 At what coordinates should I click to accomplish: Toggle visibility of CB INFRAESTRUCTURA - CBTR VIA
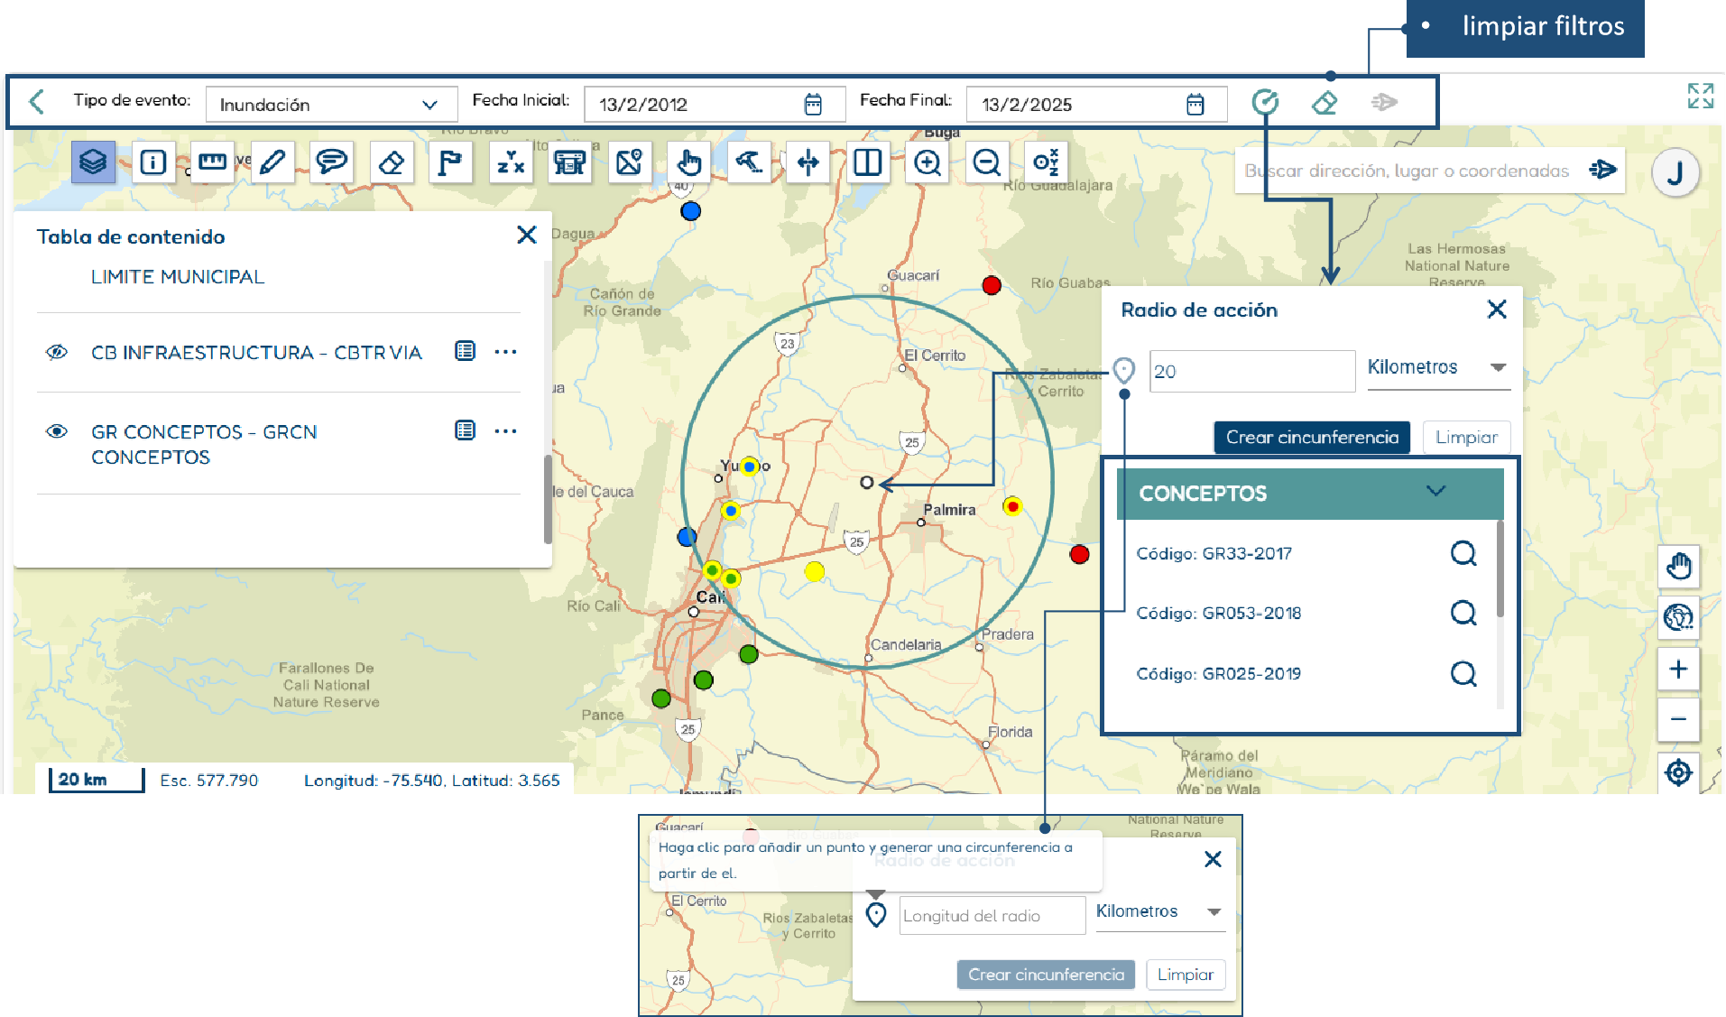coord(57,352)
